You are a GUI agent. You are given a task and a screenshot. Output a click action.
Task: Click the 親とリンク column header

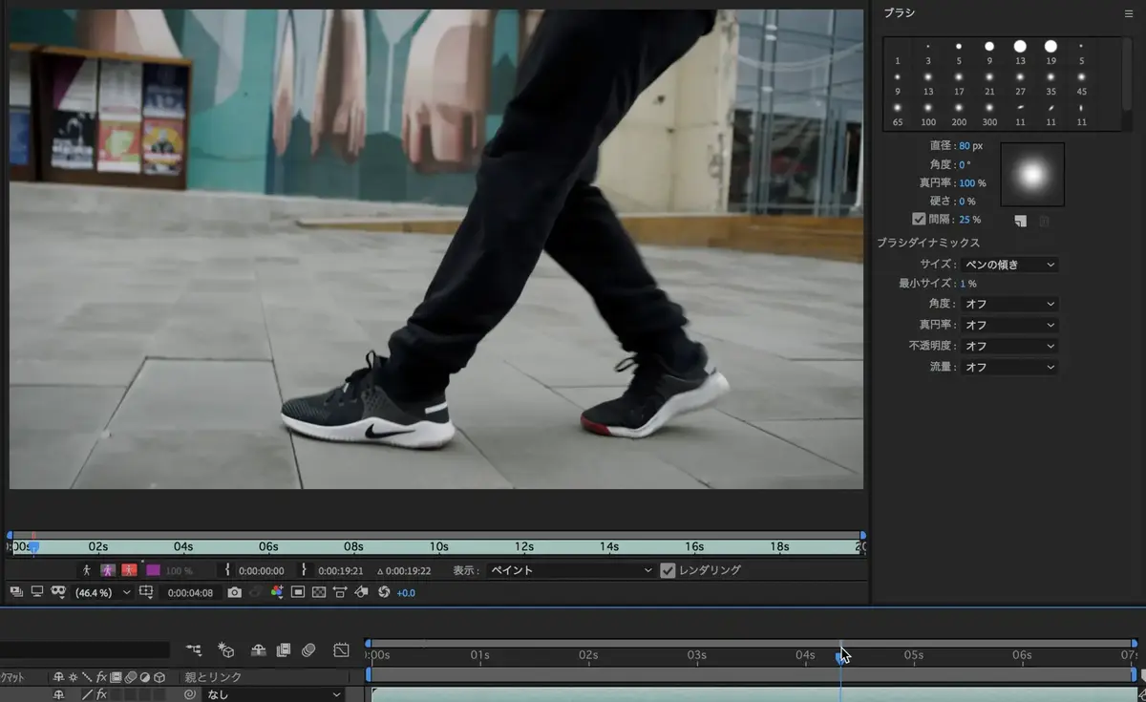pos(213,677)
